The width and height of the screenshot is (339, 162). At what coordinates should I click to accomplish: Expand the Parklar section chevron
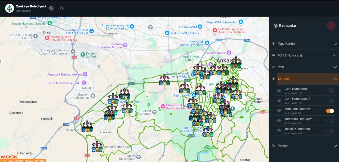click(x=335, y=146)
